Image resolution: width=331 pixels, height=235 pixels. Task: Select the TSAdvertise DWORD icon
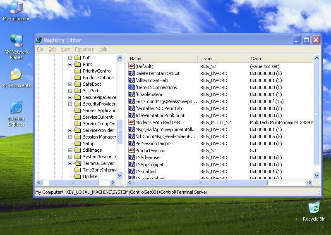point(131,157)
